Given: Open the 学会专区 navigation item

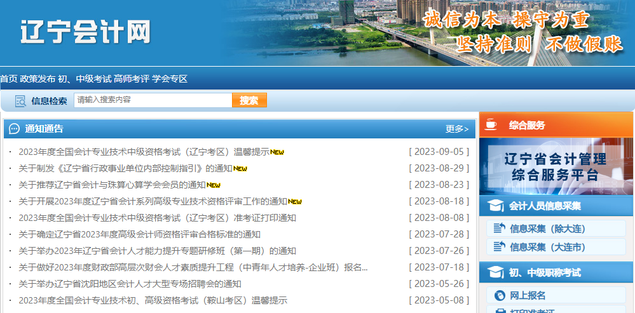Looking at the screenshot, I should point(170,79).
